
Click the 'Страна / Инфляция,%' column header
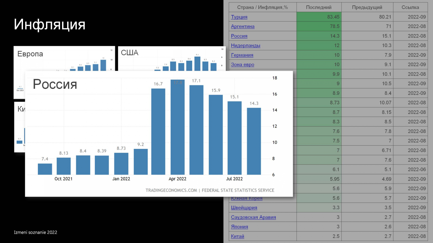[x=263, y=7]
